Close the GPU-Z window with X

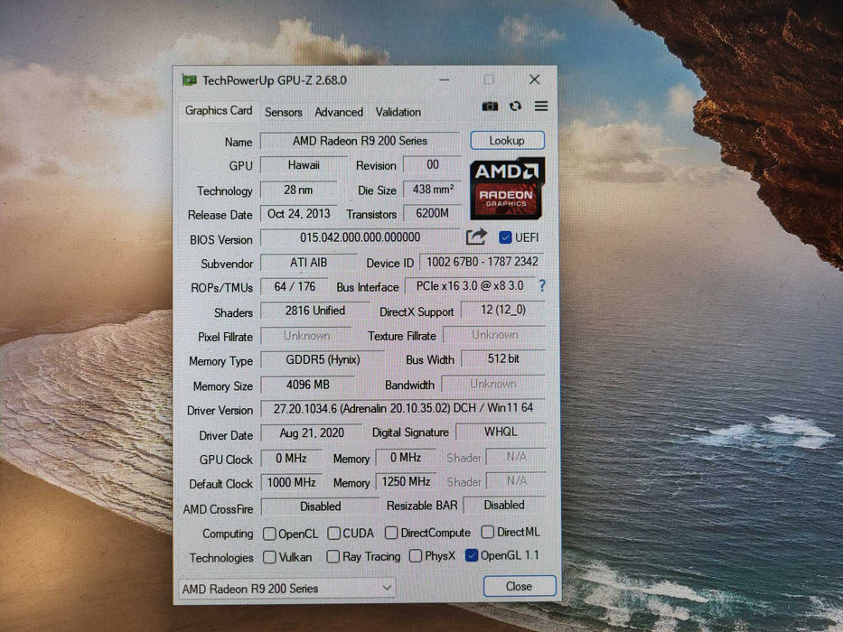[534, 79]
